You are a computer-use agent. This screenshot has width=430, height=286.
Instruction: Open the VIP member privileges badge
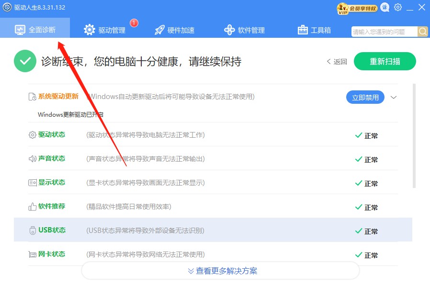pos(357,9)
